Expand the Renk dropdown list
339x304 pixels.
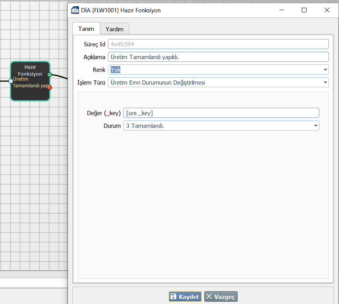[325, 70]
